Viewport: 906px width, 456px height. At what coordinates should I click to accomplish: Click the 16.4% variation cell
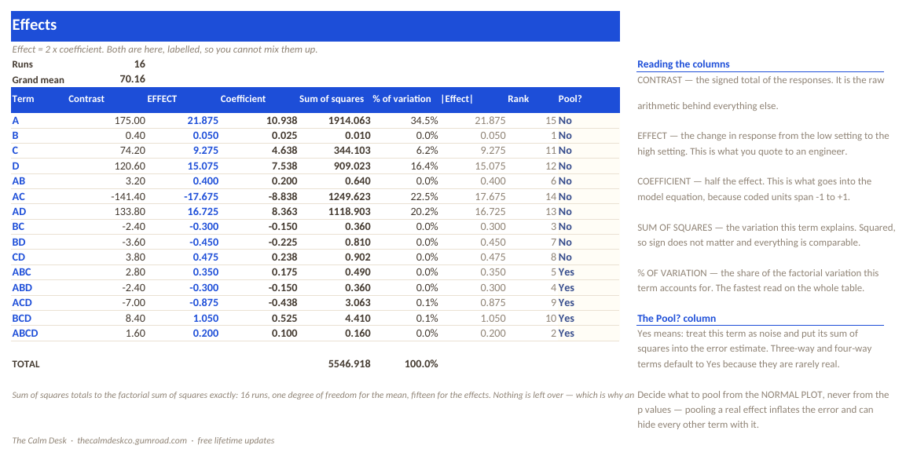pyautogui.click(x=424, y=166)
